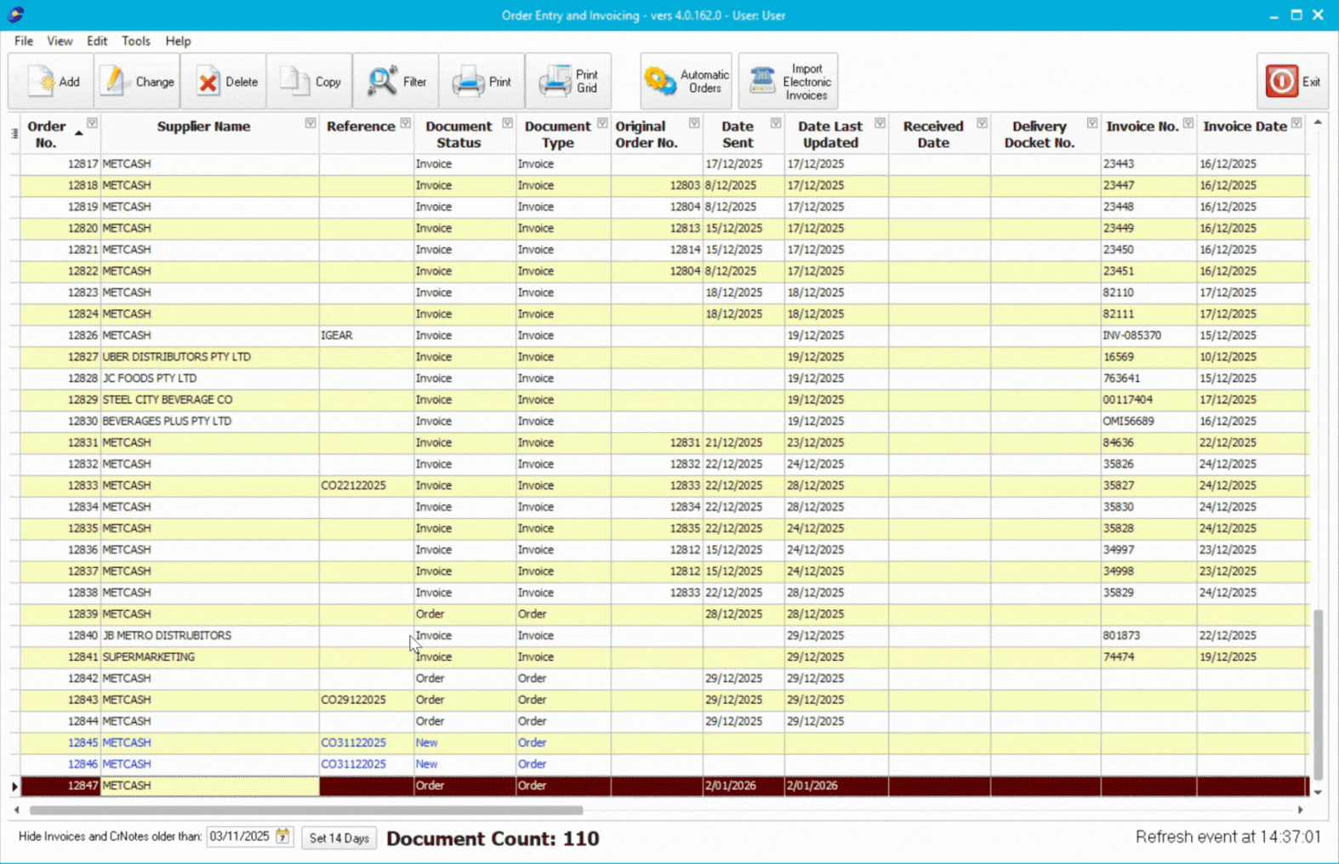Select order 12841 SUPERMARKETING row

[x=664, y=657]
